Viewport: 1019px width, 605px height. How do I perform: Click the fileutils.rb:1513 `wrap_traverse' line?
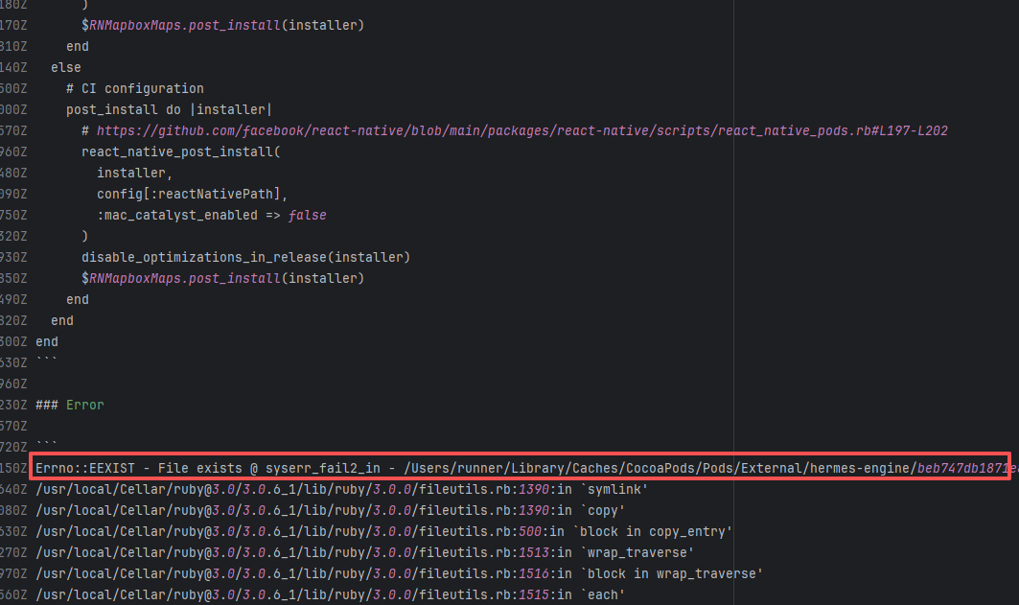click(364, 552)
